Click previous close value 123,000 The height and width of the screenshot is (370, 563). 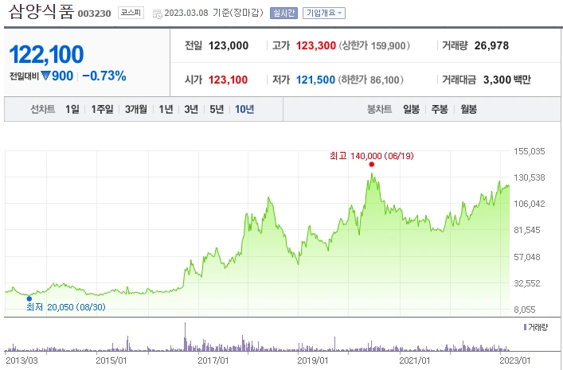[229, 45]
